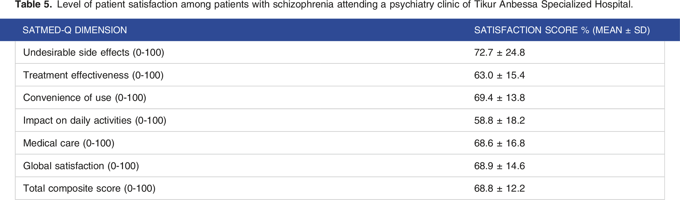Click the Undesirable side effects row label
The height and width of the screenshot is (200, 680).
pos(94,52)
